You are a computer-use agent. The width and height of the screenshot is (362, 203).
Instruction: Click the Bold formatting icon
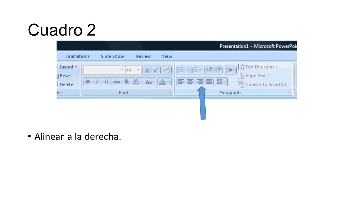coord(88,82)
